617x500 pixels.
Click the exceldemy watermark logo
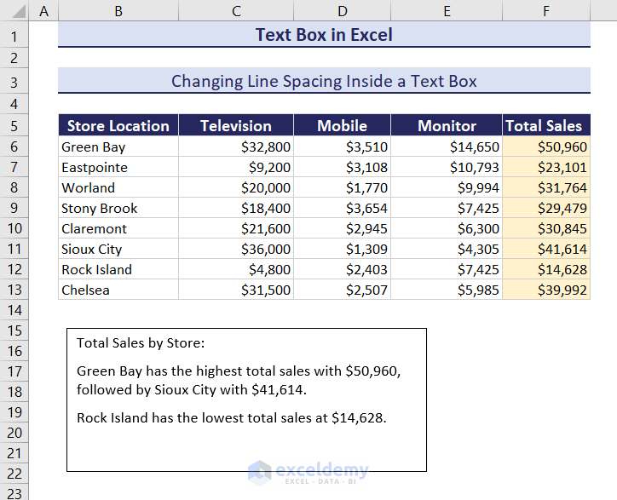pos(308,473)
